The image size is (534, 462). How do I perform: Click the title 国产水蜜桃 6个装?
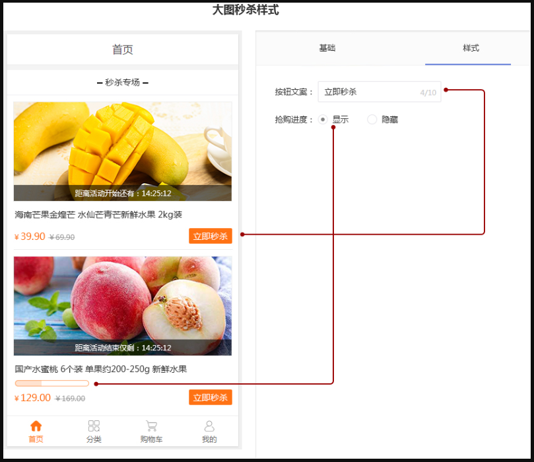click(x=49, y=369)
